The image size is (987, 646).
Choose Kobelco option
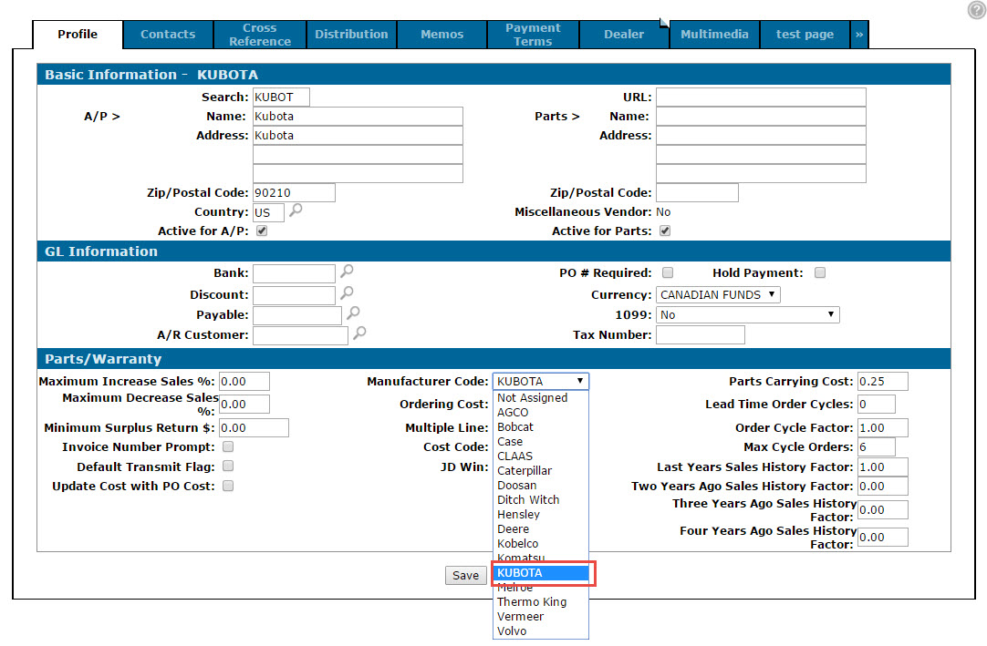pos(541,543)
